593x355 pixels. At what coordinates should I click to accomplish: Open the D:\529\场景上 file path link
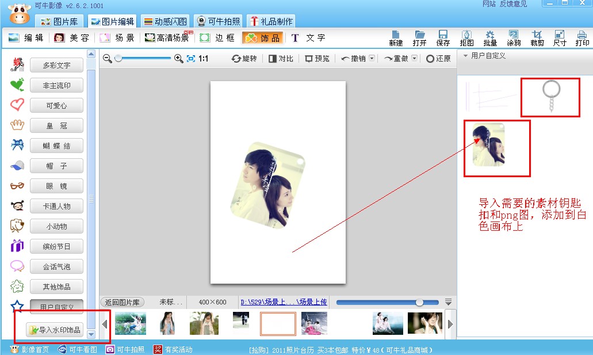point(284,302)
